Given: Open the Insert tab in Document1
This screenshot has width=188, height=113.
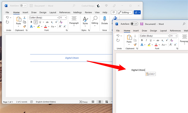Looking at the screenshot, I should (x=25, y=12).
